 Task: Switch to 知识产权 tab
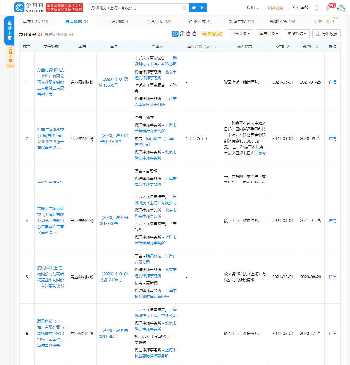point(241,21)
